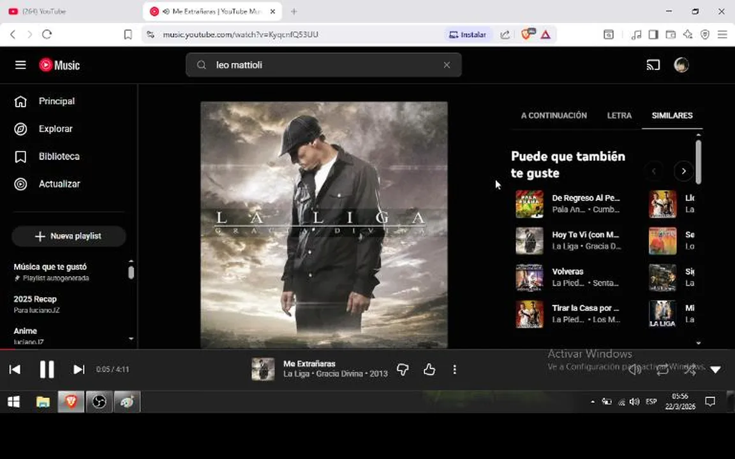735x459 pixels.
Task: Click the LA LIGA thumbnail in second column
Action: (662, 314)
